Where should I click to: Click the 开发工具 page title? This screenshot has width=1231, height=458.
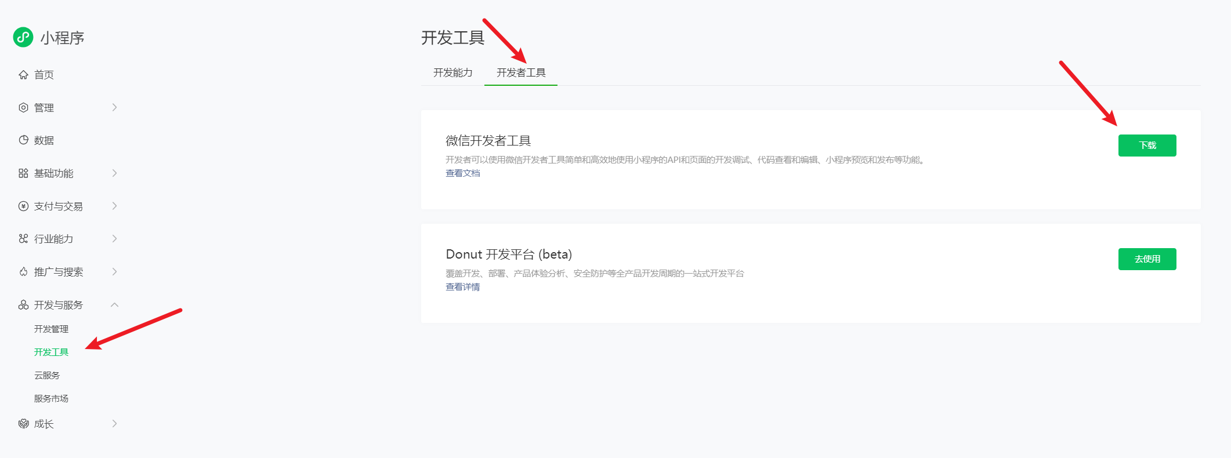point(453,38)
